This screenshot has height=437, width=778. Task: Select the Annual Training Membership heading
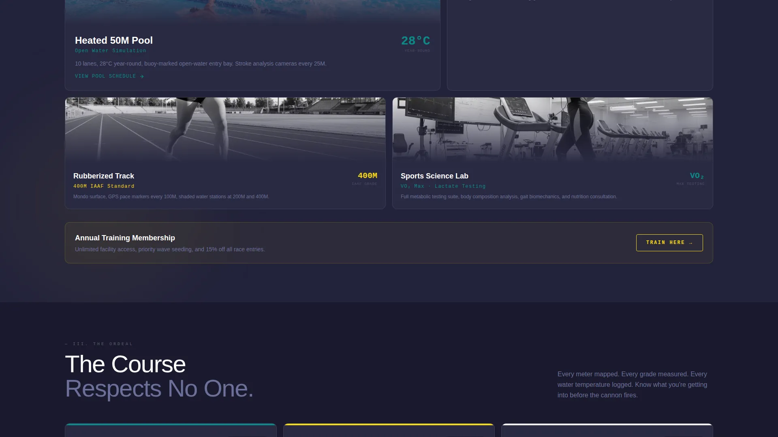coord(125,238)
